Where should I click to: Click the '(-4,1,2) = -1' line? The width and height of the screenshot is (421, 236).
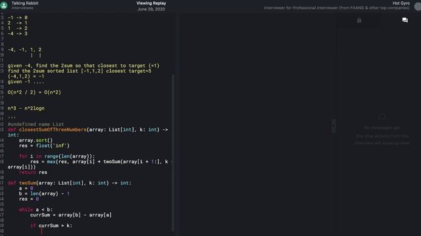pos(26,76)
